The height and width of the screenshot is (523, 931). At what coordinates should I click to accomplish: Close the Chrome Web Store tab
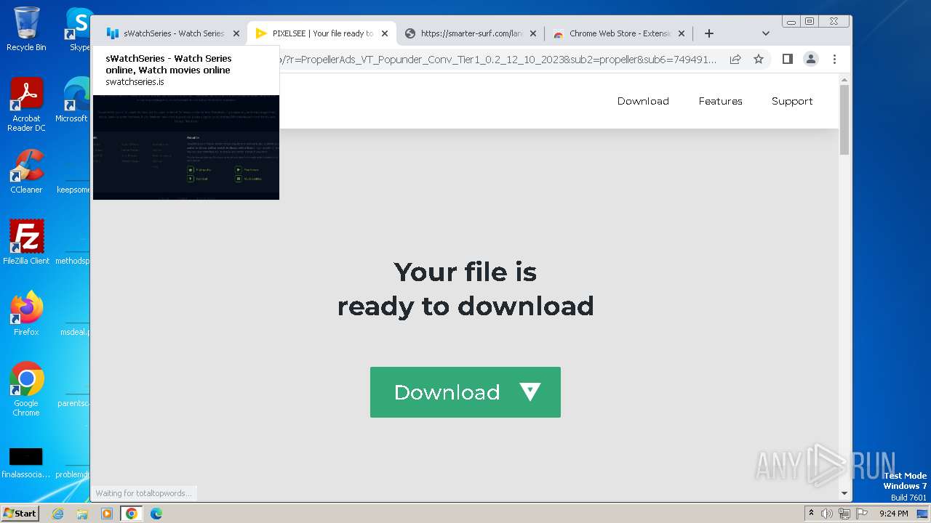click(x=682, y=33)
